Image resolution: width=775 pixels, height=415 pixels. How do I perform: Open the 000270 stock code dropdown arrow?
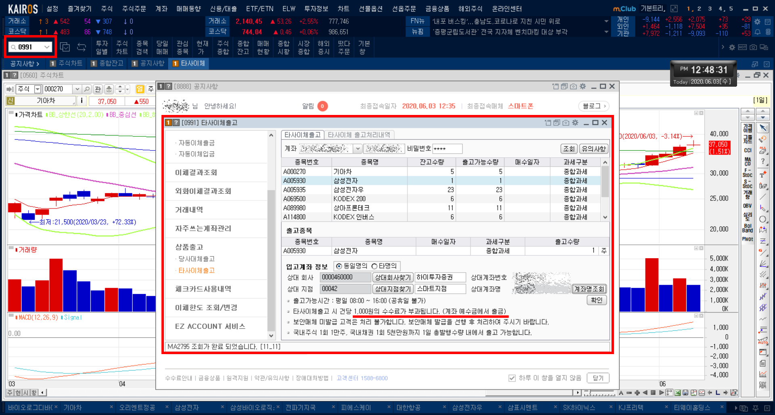[x=77, y=89]
